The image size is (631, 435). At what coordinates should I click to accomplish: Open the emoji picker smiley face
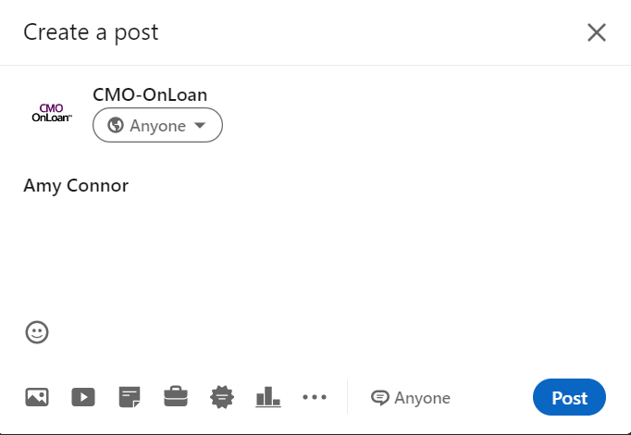(x=37, y=332)
